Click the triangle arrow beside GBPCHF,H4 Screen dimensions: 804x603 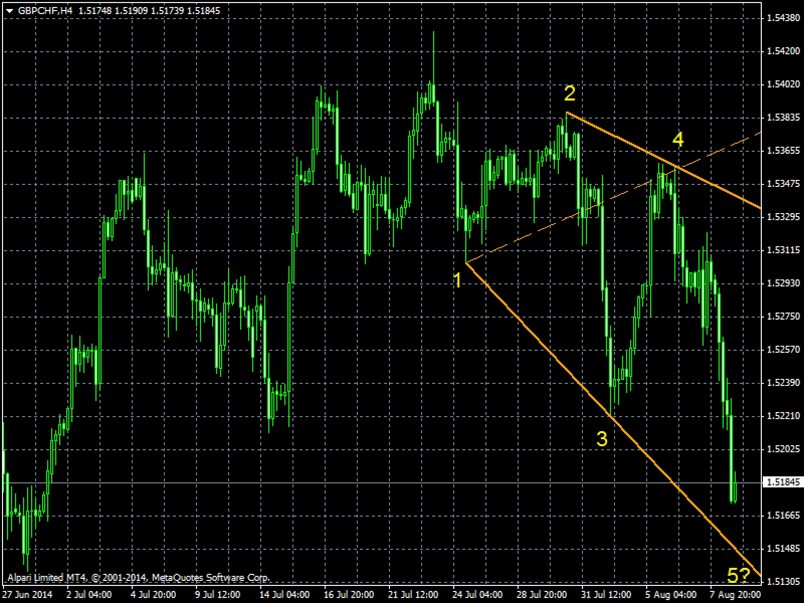(x=9, y=11)
